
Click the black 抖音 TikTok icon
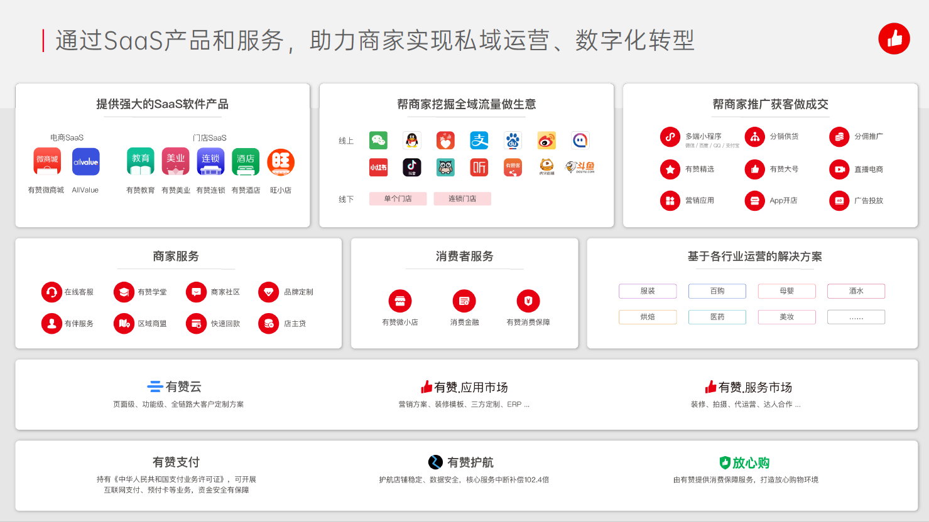tap(412, 168)
